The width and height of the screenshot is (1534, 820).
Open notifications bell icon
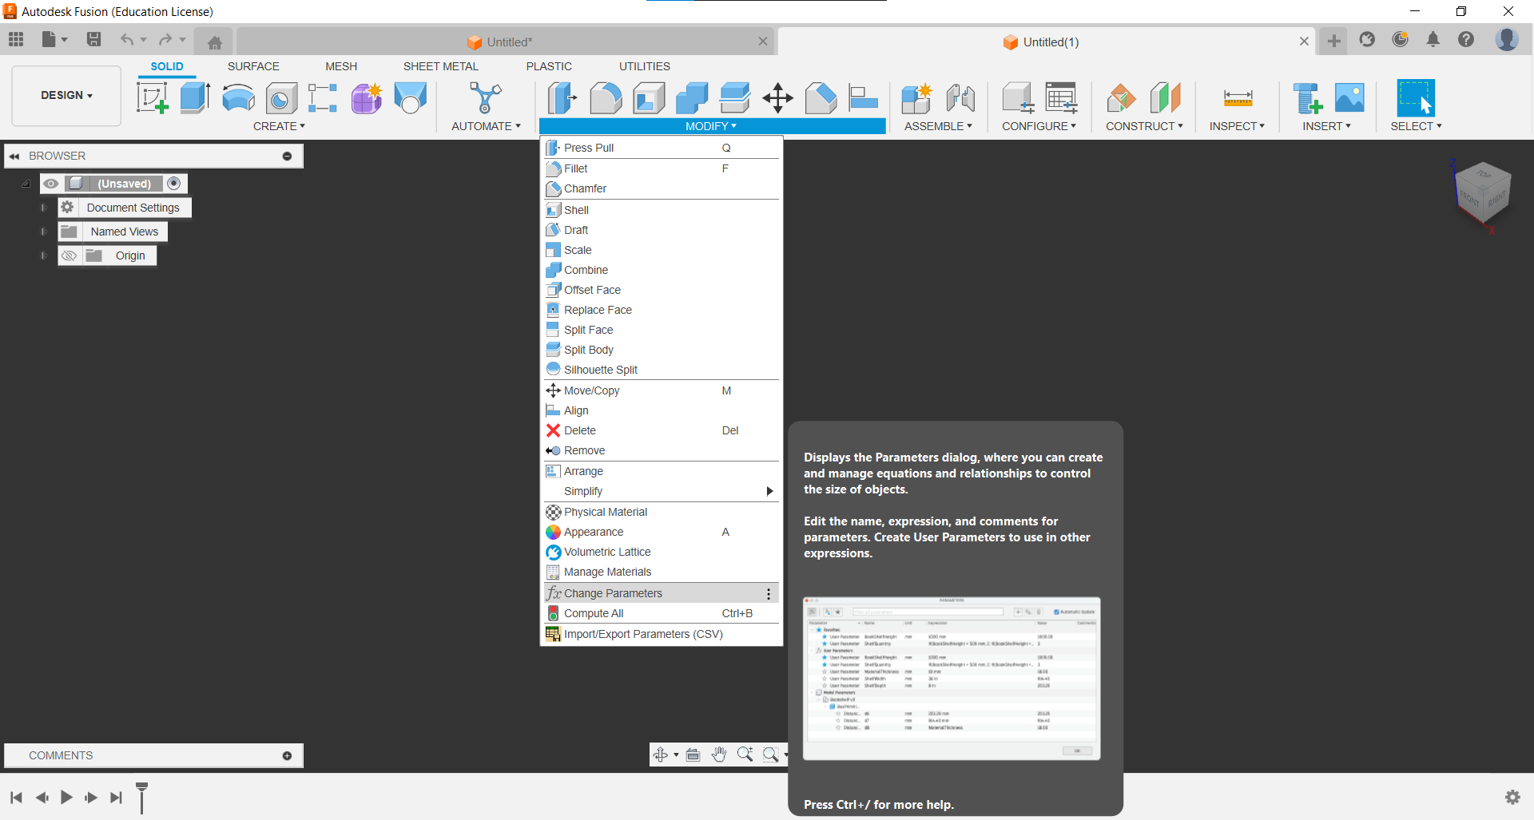click(1433, 39)
